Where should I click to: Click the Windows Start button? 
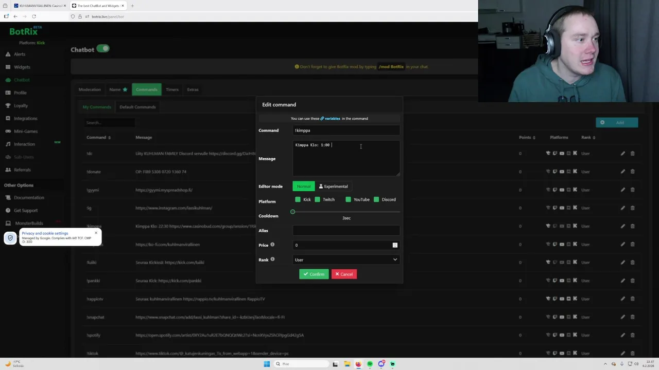coord(267,364)
